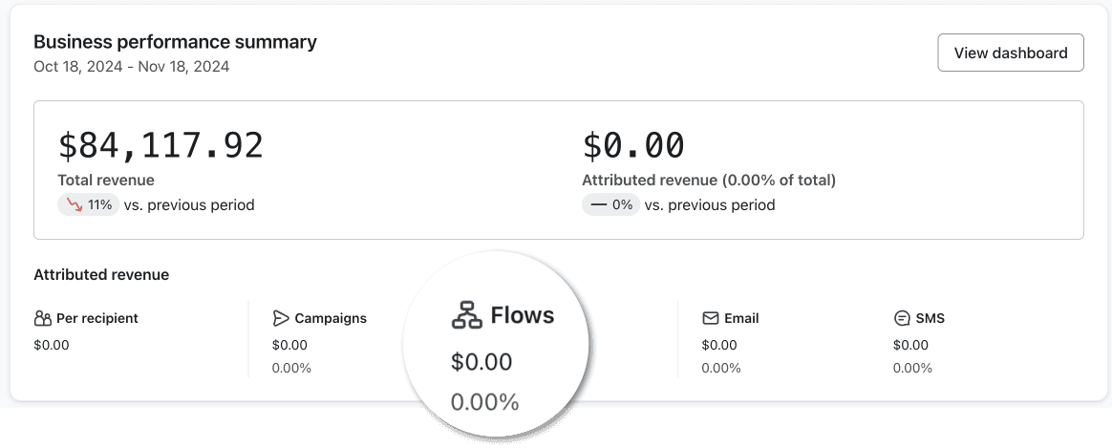Click the SMS label
This screenshot has width=1112, height=448.
[x=930, y=318]
